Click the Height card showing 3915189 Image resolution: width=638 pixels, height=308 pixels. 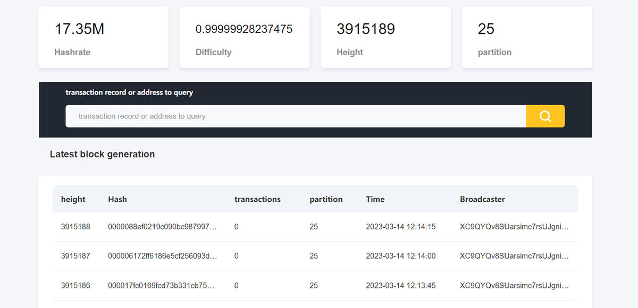[x=385, y=37]
